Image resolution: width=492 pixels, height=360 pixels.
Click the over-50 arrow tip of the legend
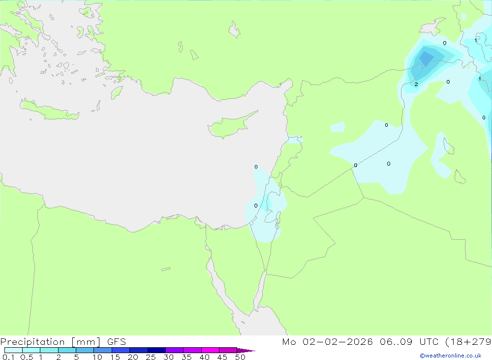point(246,351)
